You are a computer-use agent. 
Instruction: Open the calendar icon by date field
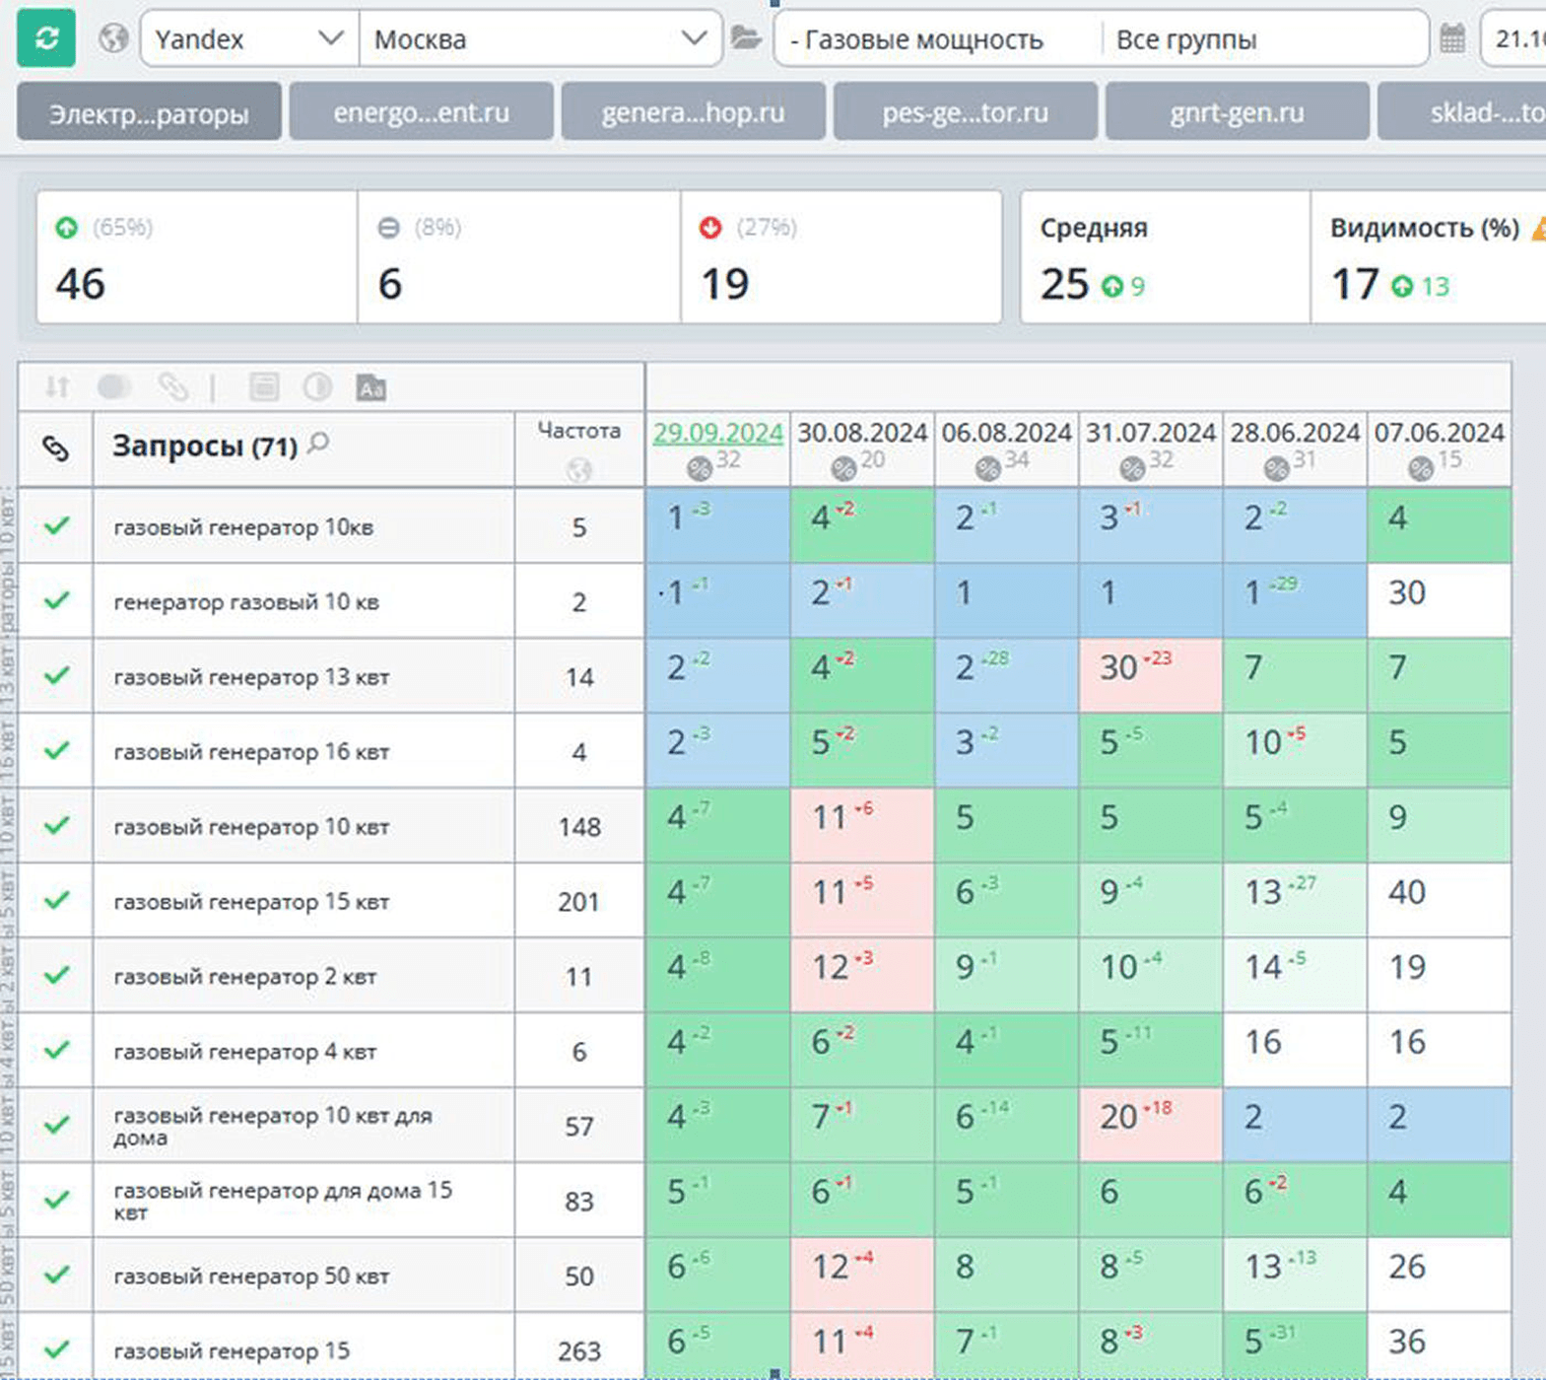[1452, 38]
